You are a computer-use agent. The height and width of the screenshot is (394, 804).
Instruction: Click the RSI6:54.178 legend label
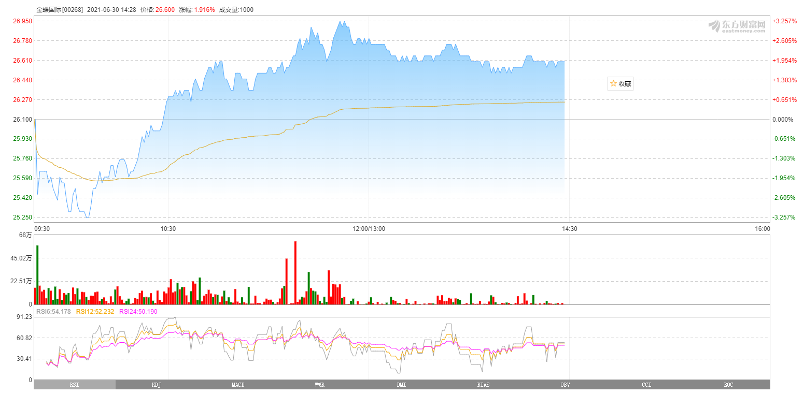point(53,312)
